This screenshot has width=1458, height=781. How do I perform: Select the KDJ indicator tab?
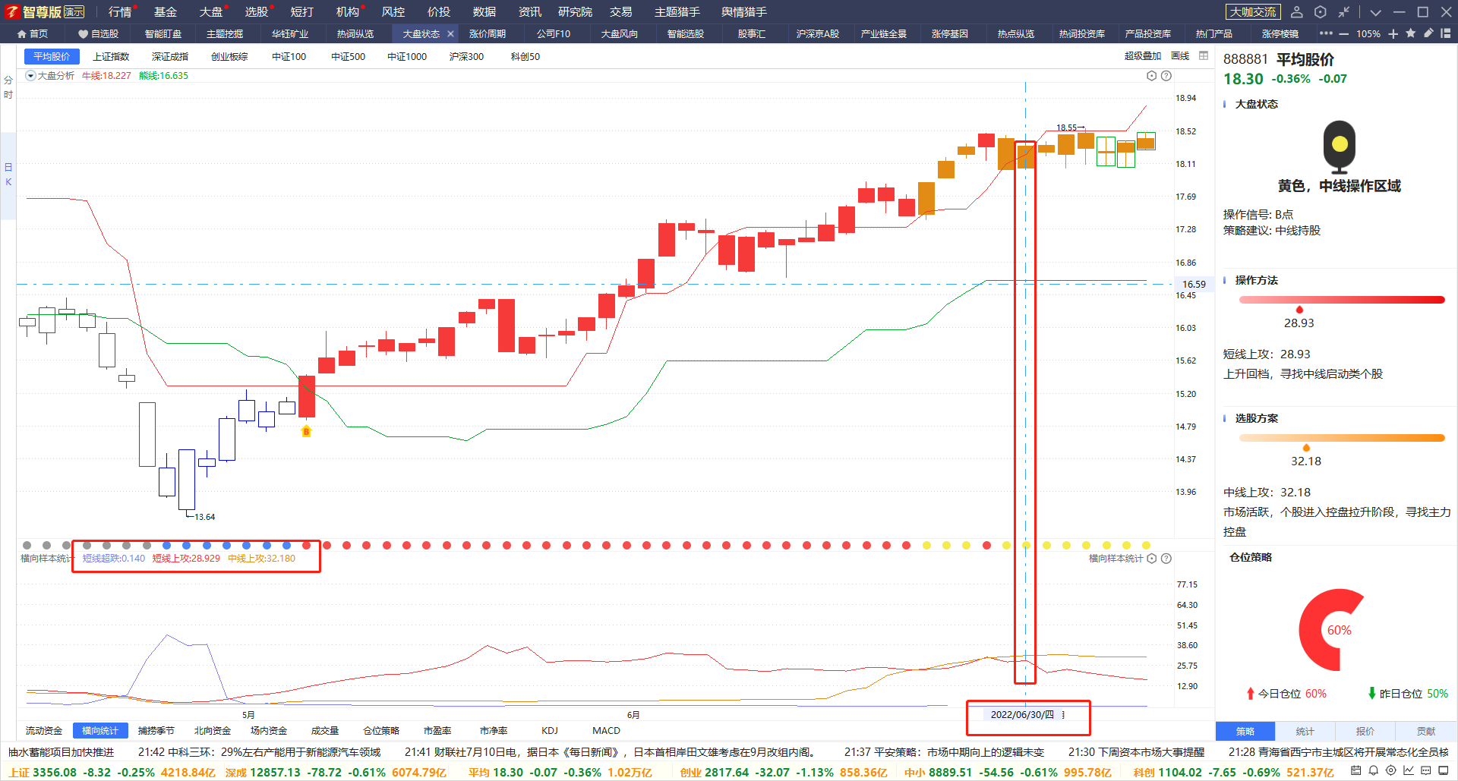[x=550, y=731]
